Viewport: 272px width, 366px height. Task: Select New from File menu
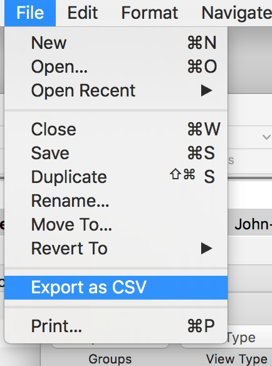116,43
